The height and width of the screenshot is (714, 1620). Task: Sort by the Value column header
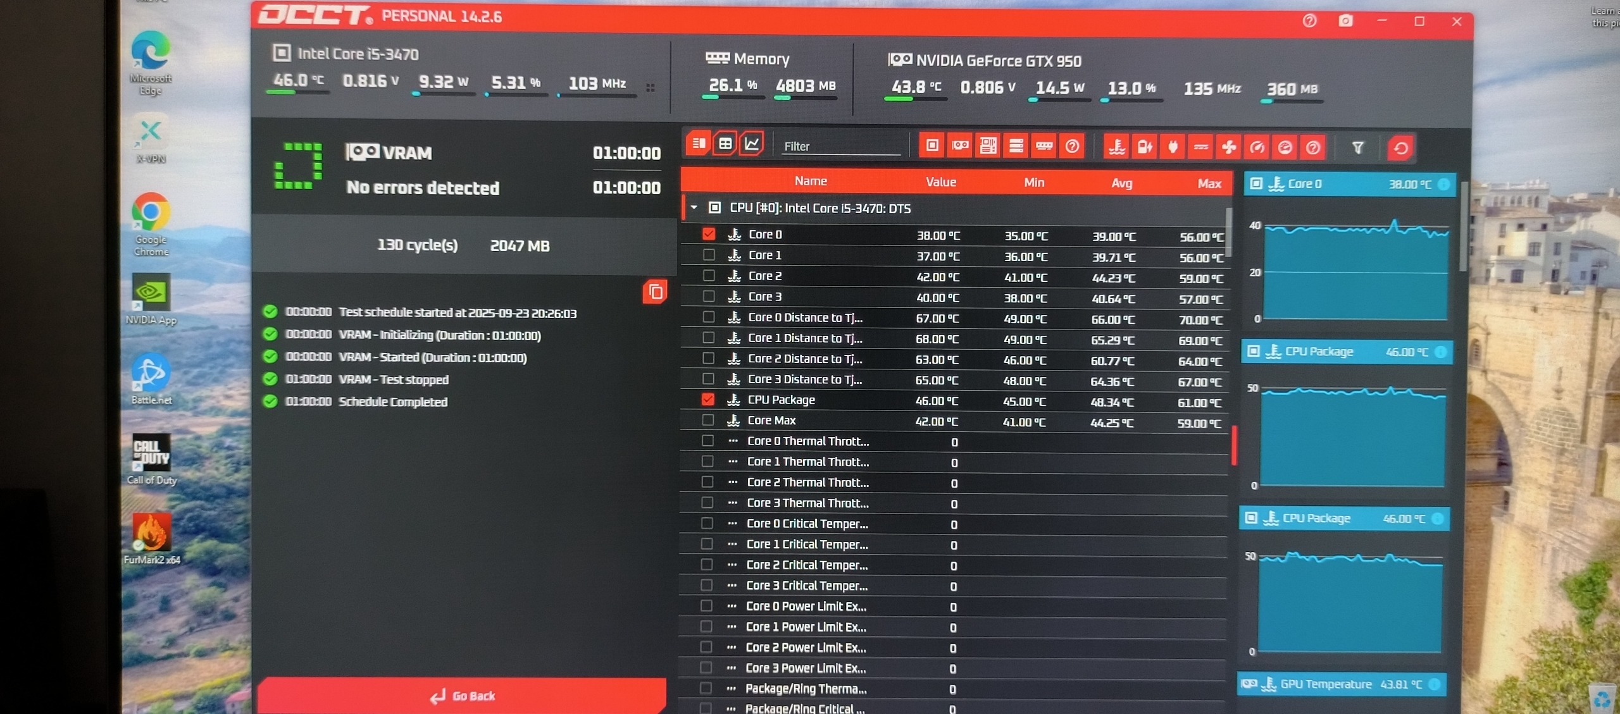pyautogui.click(x=941, y=182)
